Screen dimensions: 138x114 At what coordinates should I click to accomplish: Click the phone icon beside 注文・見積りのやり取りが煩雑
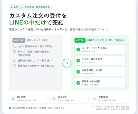click(14, 46)
